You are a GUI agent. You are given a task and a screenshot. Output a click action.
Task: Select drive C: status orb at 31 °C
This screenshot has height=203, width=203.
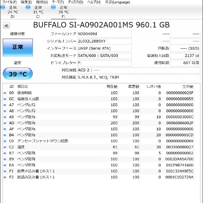pyautogui.click(x=28, y=8)
